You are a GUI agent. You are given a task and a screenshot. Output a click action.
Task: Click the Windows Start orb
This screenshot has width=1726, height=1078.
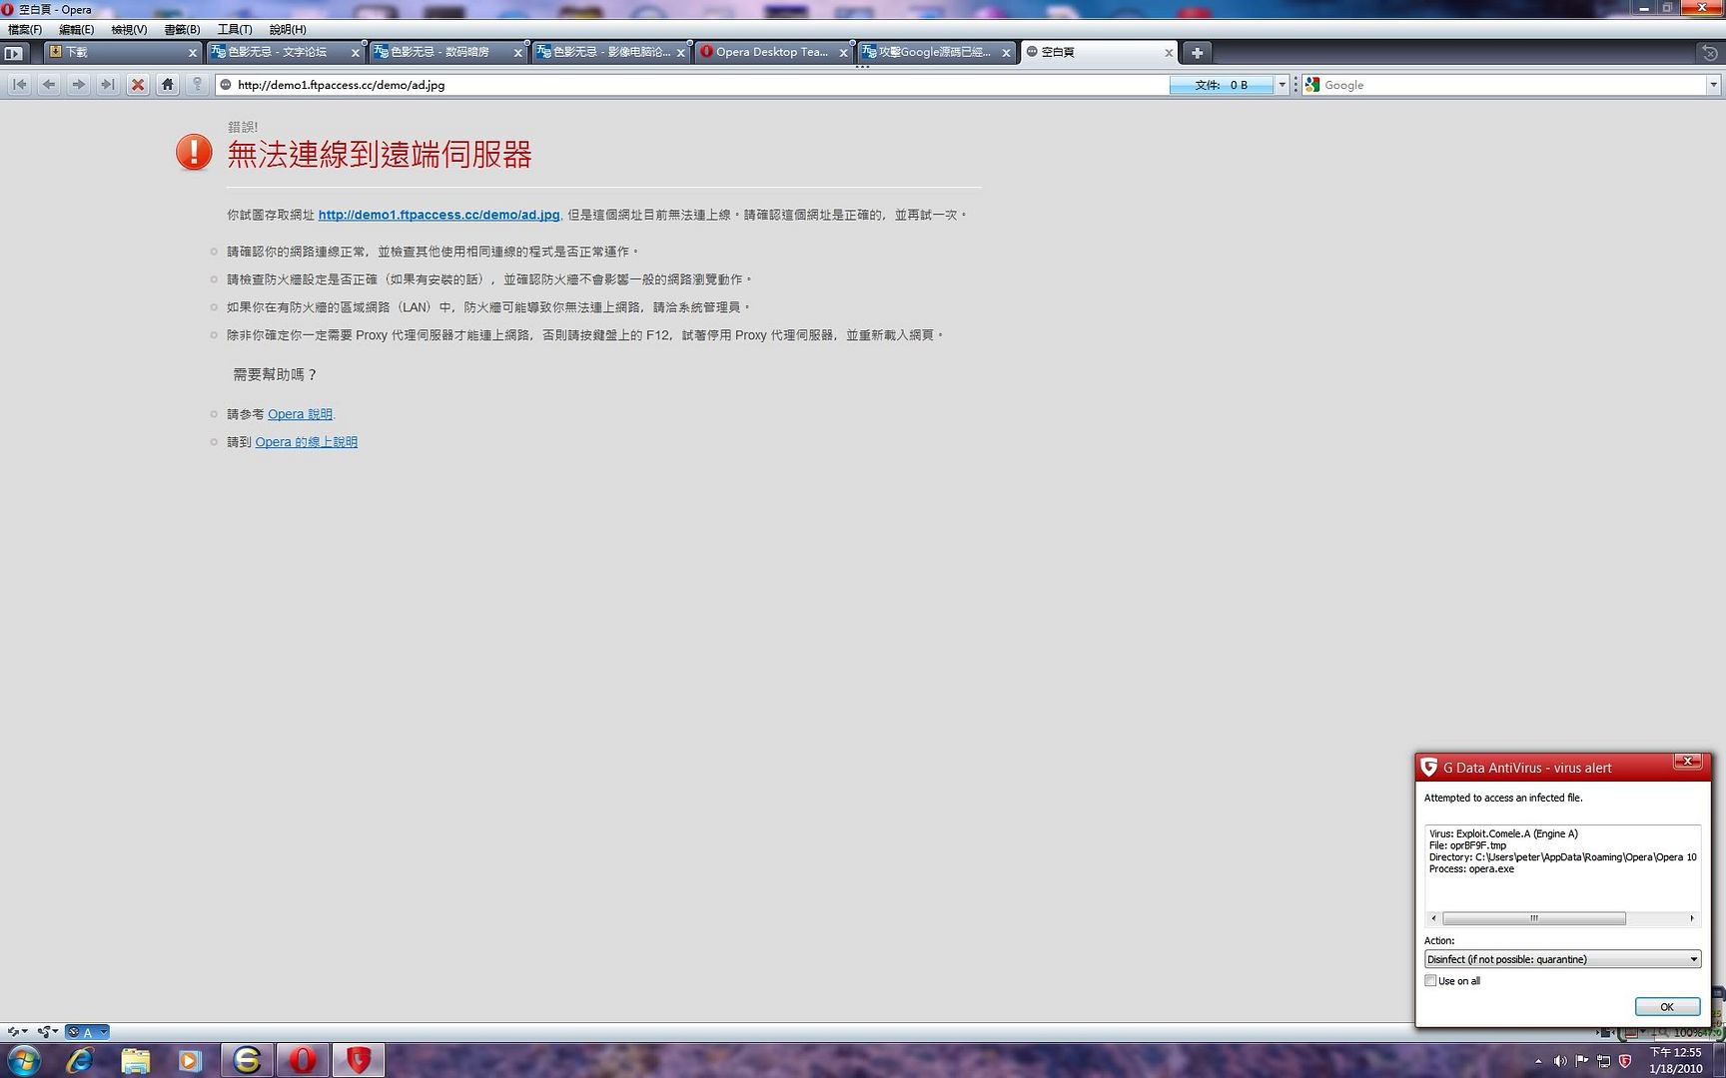tap(24, 1060)
